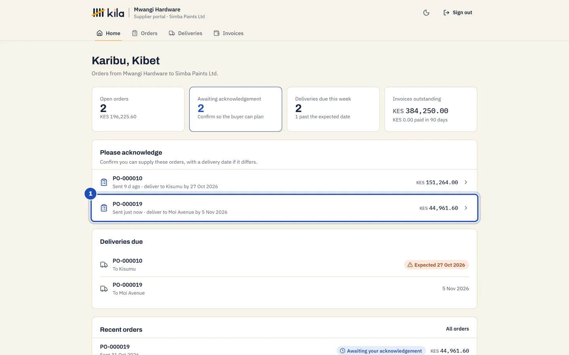
Task: Open the Home tab
Action: [x=108, y=33]
